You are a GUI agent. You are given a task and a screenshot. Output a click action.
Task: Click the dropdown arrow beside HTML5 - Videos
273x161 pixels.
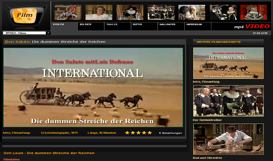pyautogui.click(x=48, y=33)
